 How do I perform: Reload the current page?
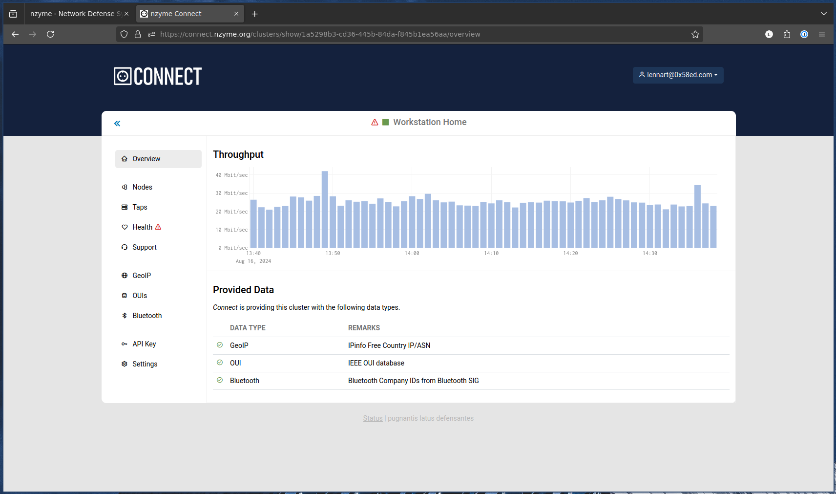point(50,34)
